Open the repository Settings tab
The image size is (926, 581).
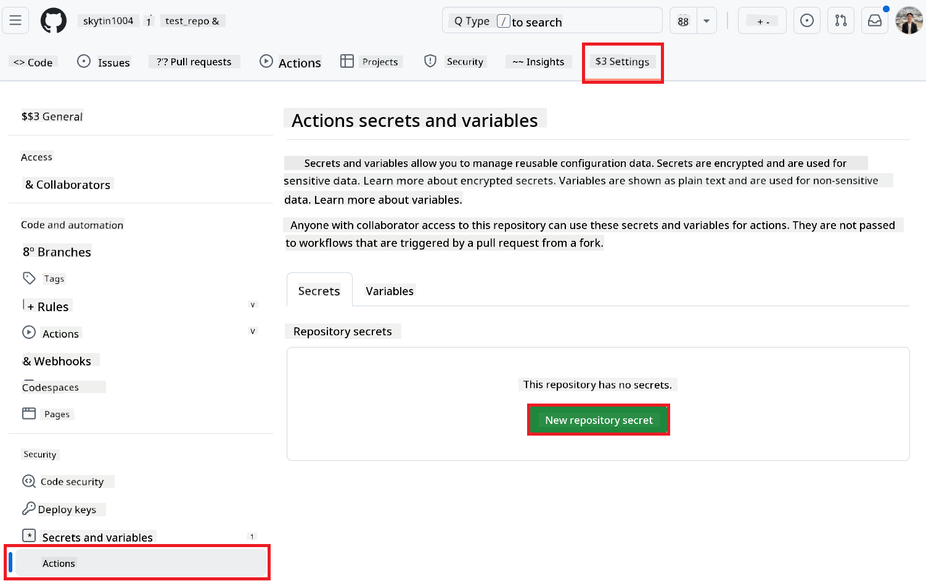622,62
